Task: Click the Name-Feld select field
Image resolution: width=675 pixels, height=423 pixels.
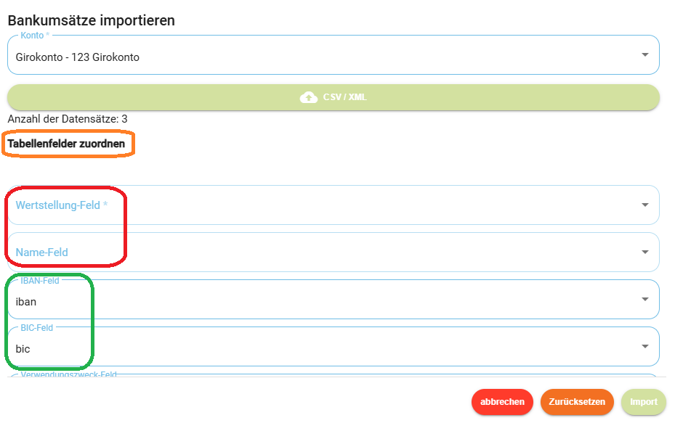Action: tap(334, 252)
